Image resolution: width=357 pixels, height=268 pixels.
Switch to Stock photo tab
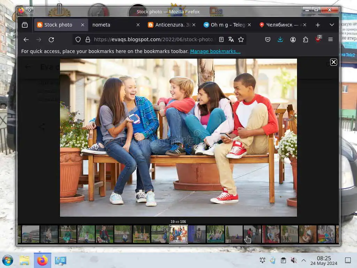tap(58, 25)
